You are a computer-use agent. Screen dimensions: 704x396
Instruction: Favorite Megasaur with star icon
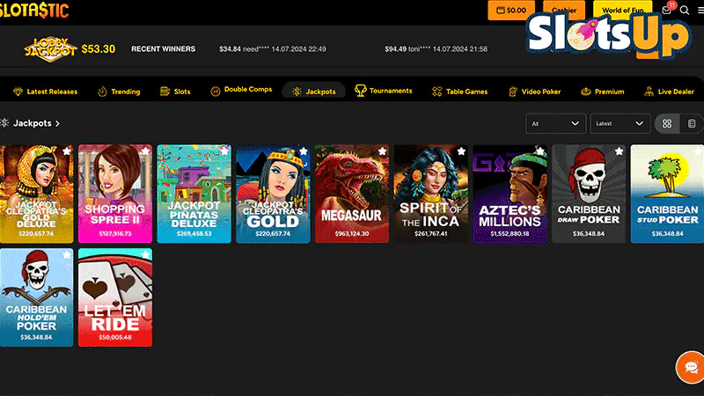pyautogui.click(x=383, y=151)
